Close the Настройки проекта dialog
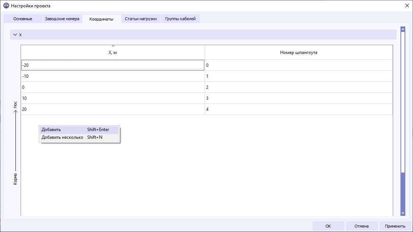 pos(407,6)
